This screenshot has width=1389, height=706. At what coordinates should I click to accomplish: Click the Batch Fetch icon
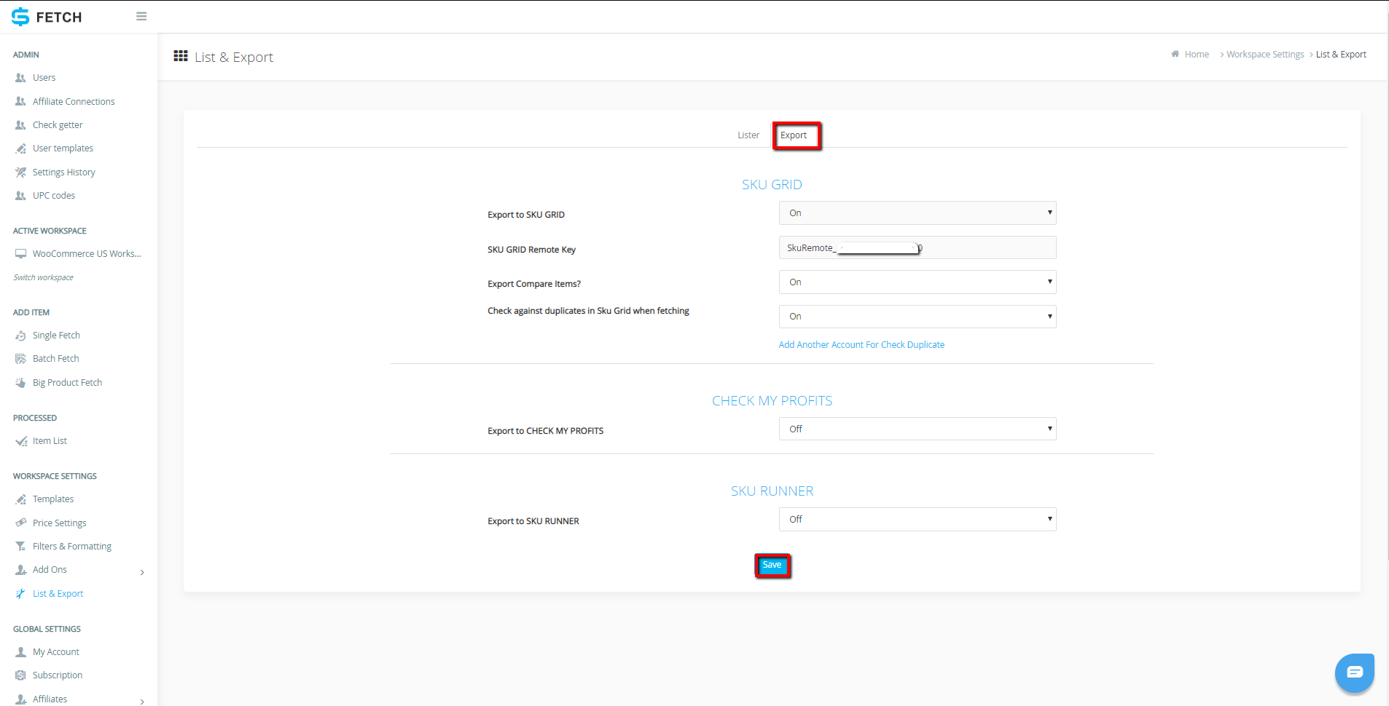pyautogui.click(x=20, y=359)
